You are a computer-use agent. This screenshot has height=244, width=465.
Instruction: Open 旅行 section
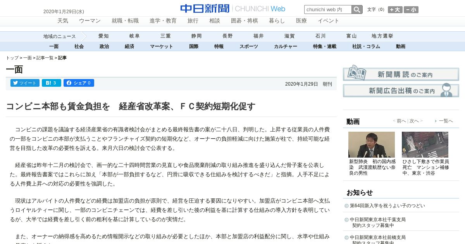point(193,21)
